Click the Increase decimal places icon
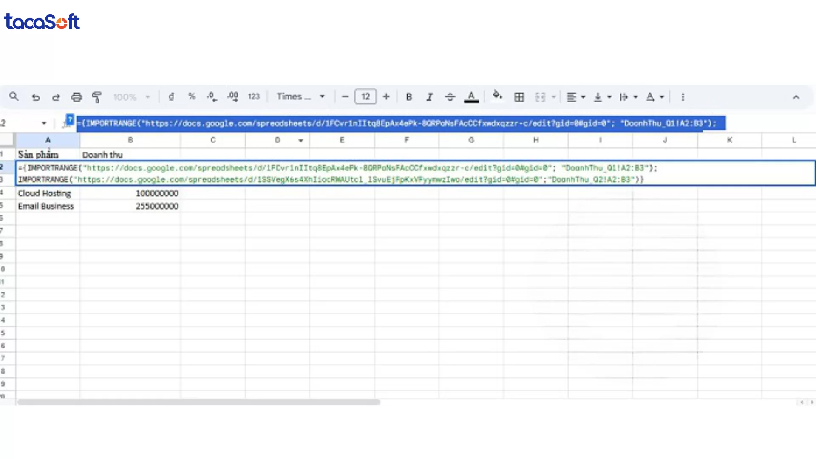The image size is (816, 459). [x=232, y=96]
